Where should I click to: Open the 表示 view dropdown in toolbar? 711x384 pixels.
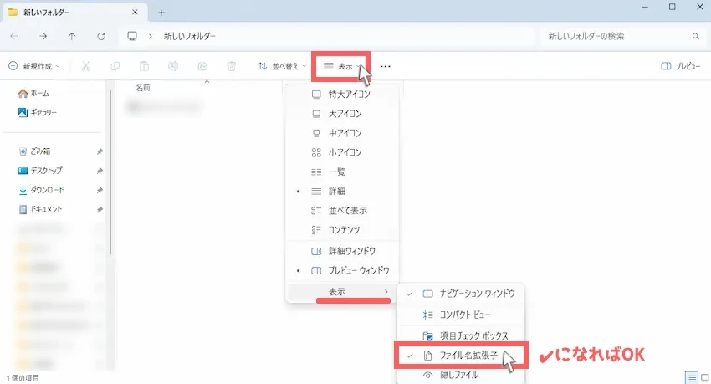coord(342,66)
